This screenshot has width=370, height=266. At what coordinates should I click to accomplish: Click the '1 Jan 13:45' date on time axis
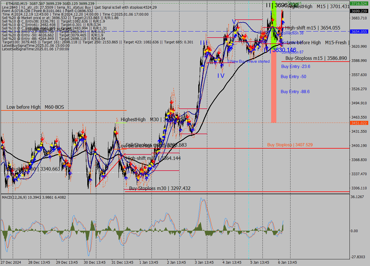pyautogui.click(x=149, y=263)
